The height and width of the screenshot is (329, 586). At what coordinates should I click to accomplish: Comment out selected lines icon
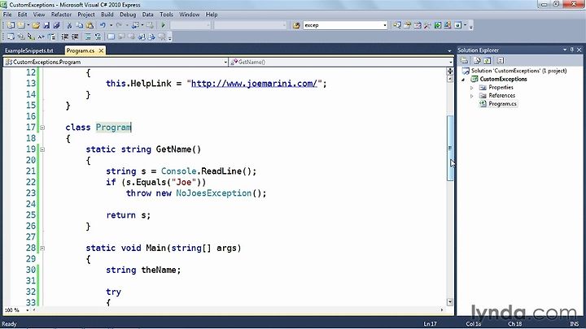pos(88,37)
